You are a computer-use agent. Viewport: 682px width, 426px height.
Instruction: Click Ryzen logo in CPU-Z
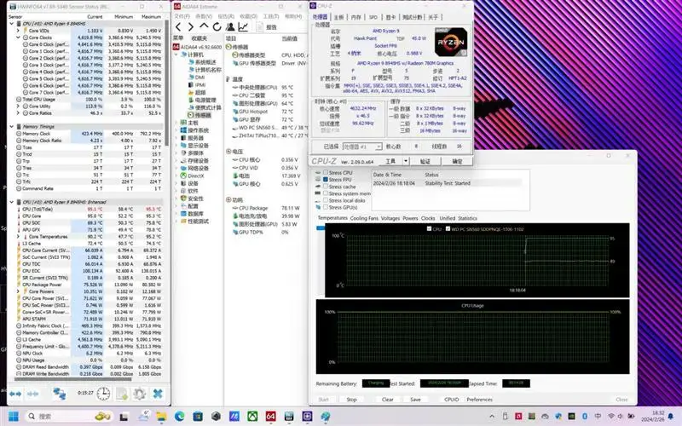point(451,42)
